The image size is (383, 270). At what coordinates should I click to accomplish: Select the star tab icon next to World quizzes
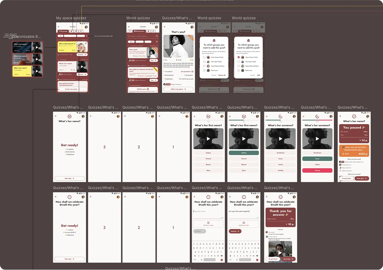[x=153, y=31]
